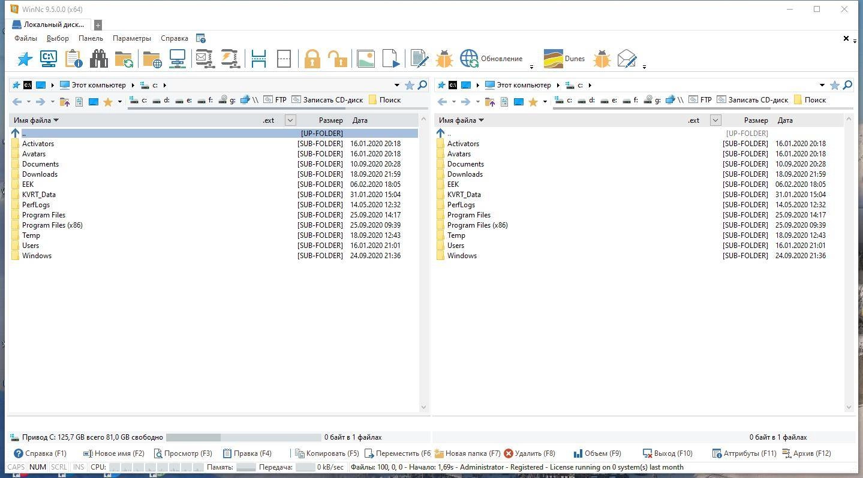The image size is (863, 478).
Task: Click the Просмотр (F3) button
Action: (x=183, y=453)
